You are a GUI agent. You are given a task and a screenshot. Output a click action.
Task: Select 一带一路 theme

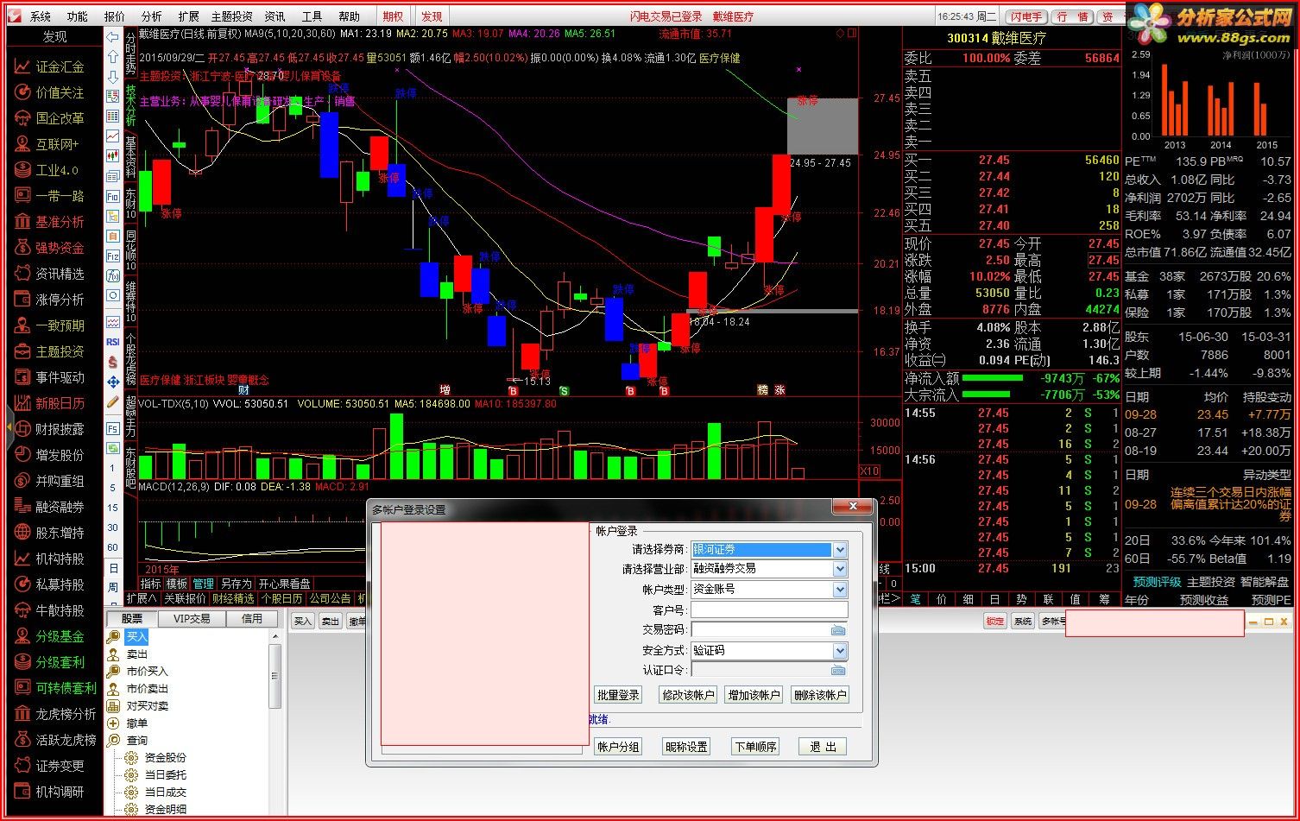[50, 196]
